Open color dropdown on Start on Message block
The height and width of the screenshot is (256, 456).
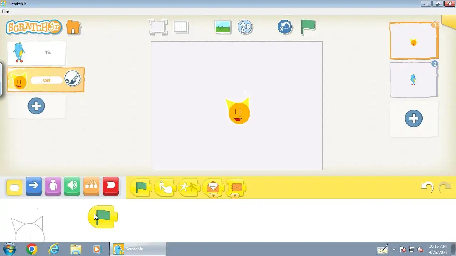[213, 196]
